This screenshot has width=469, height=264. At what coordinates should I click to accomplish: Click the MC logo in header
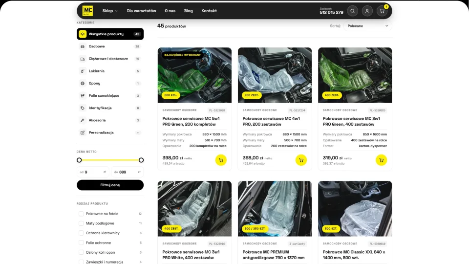coord(87,11)
